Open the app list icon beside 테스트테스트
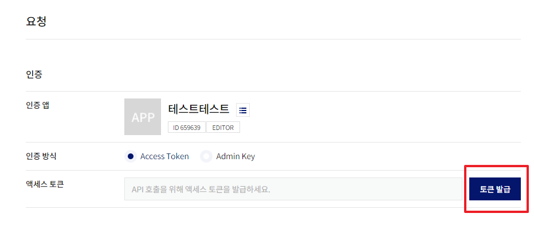The height and width of the screenshot is (229, 534). [x=243, y=110]
